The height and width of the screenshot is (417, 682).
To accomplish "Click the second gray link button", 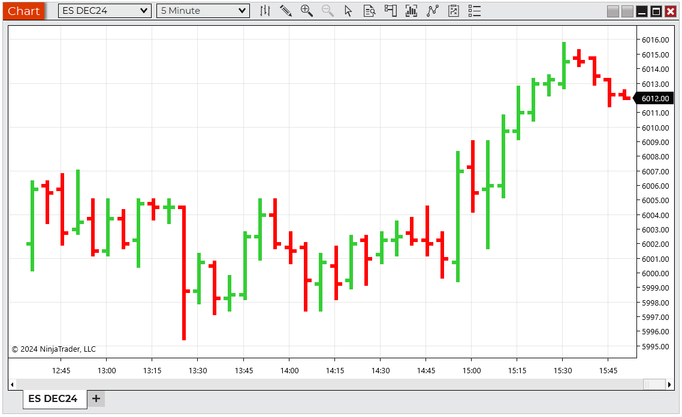I will [x=627, y=11].
